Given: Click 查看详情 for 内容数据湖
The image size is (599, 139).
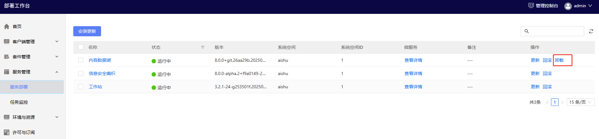Looking at the screenshot, I should pos(413,60).
